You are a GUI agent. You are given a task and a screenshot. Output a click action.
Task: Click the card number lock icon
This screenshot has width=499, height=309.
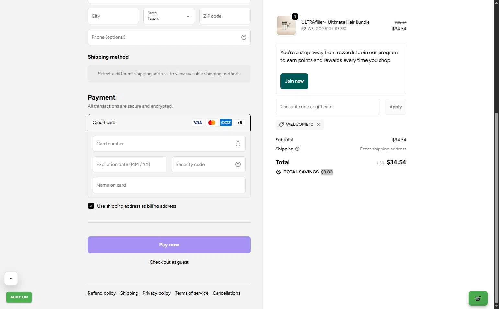point(238,144)
